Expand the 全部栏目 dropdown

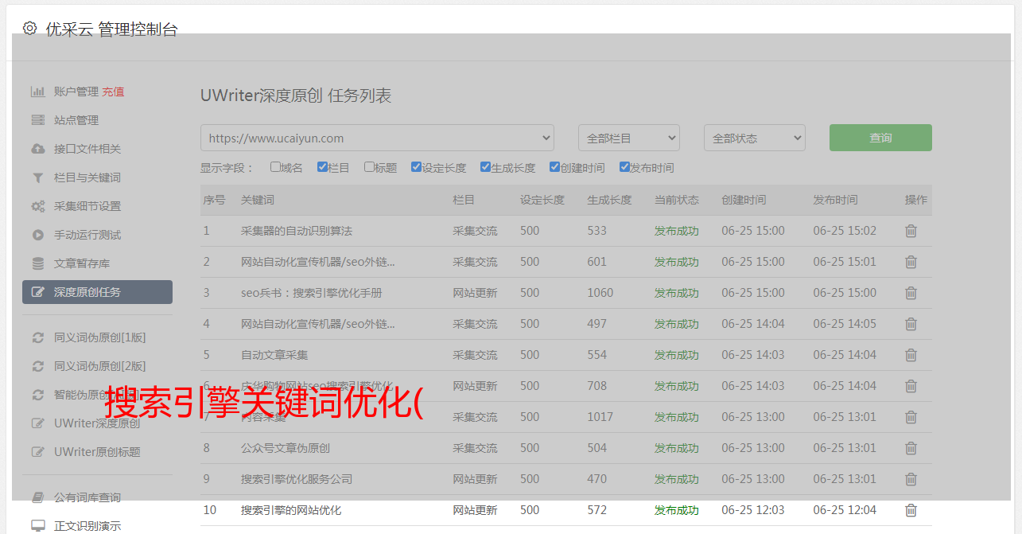(x=628, y=138)
